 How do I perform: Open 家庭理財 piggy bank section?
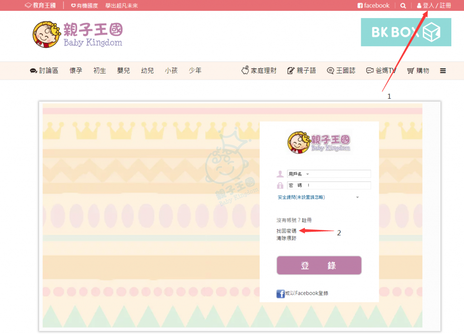pos(259,70)
